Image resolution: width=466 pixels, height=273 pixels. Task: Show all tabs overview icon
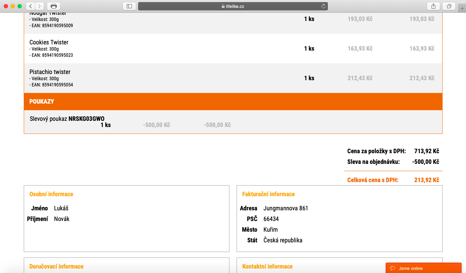[x=449, y=6]
